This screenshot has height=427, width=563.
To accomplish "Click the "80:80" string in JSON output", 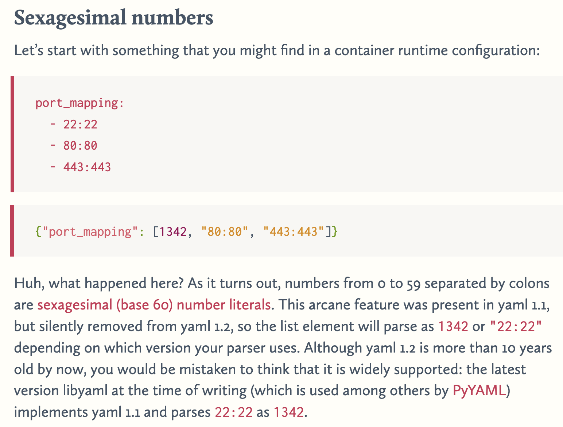I will (x=222, y=231).
